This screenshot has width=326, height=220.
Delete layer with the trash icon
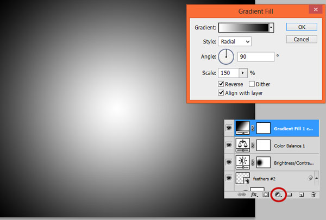coord(313,194)
